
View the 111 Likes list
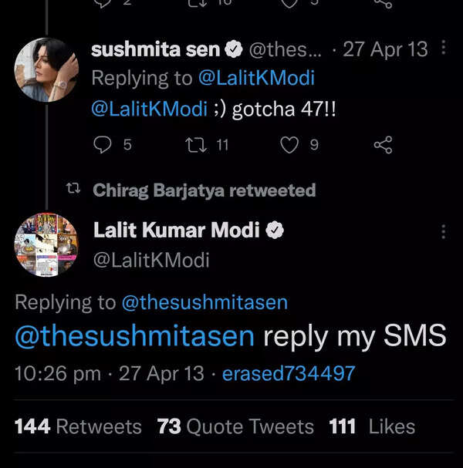click(x=372, y=426)
